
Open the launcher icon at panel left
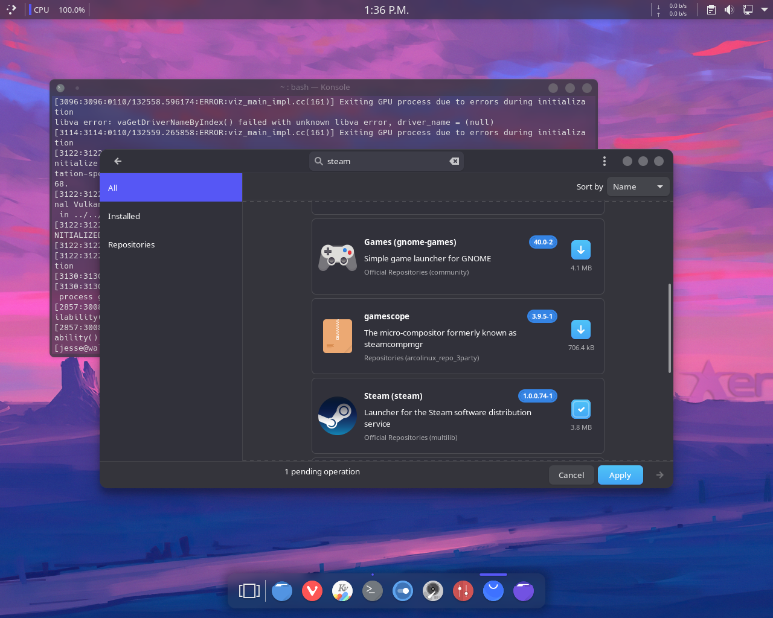click(11, 10)
